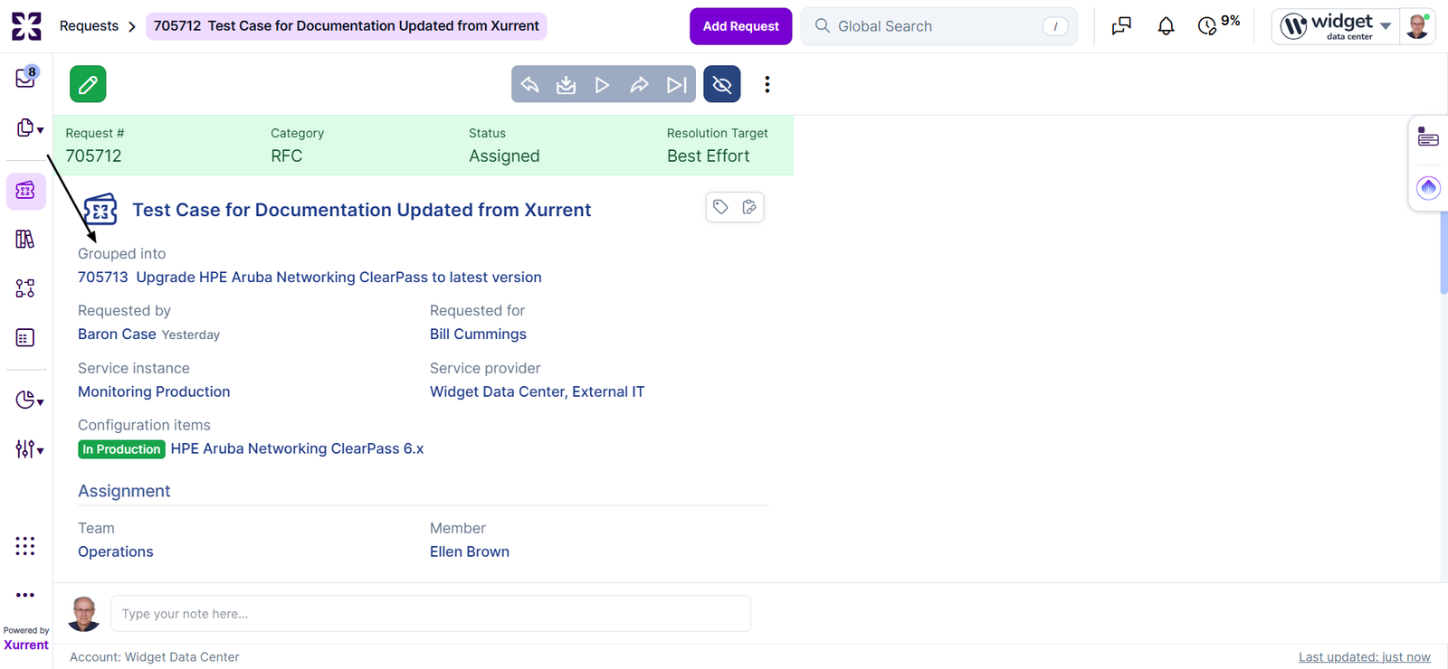Click the tag label icon

720,207
